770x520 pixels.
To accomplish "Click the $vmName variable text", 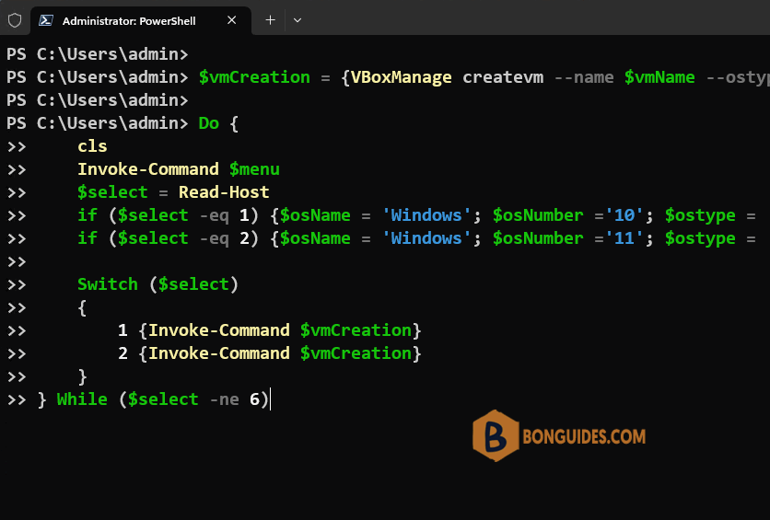I will (659, 77).
